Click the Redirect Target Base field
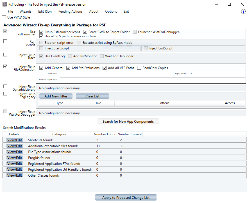249x203 pixels. tap(152, 80)
